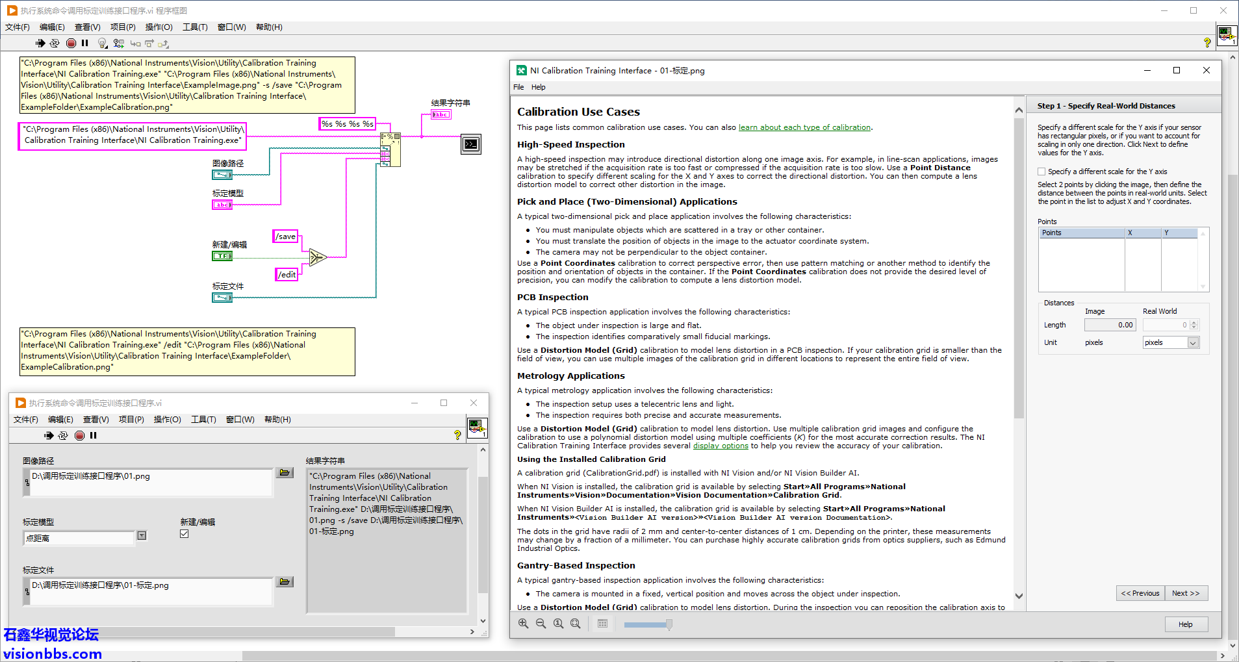This screenshot has width=1239, height=662.
Task: Click the zoom slider handle
Action: [x=669, y=624]
